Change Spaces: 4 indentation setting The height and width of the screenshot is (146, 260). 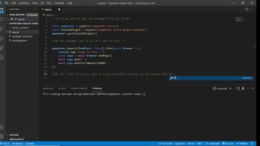point(180,144)
